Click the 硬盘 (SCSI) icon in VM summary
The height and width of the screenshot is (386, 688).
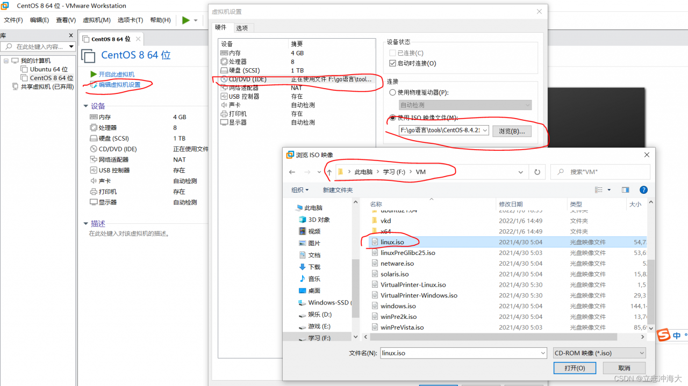(93, 139)
